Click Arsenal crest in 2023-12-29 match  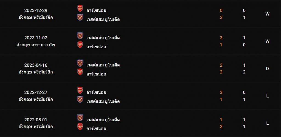[80, 9]
